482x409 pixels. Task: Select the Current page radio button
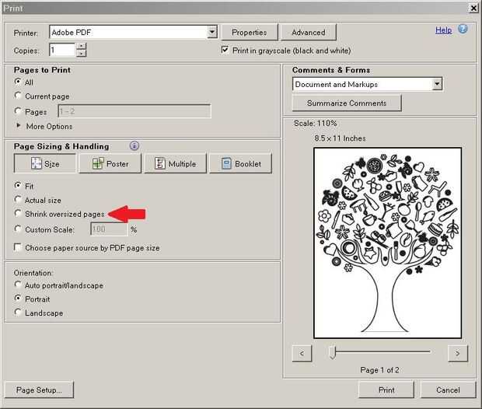click(18, 96)
